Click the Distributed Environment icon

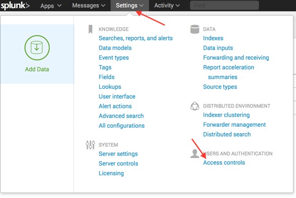(195, 106)
